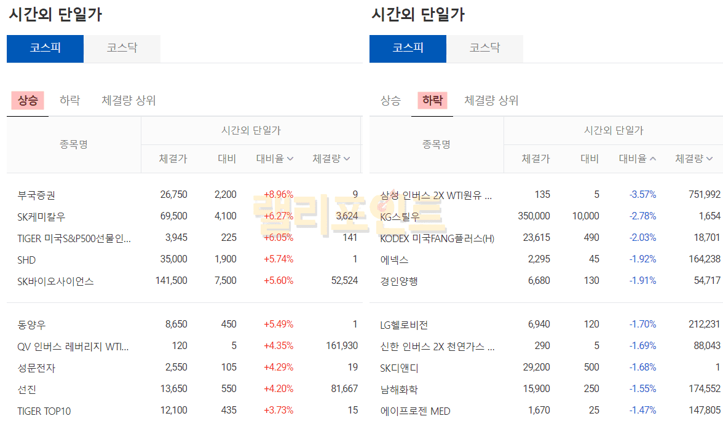Viewport: 723px width, 432px height.
Task: Open KODEX 미국FANG플러스(H) entry
Action: pyautogui.click(x=437, y=238)
